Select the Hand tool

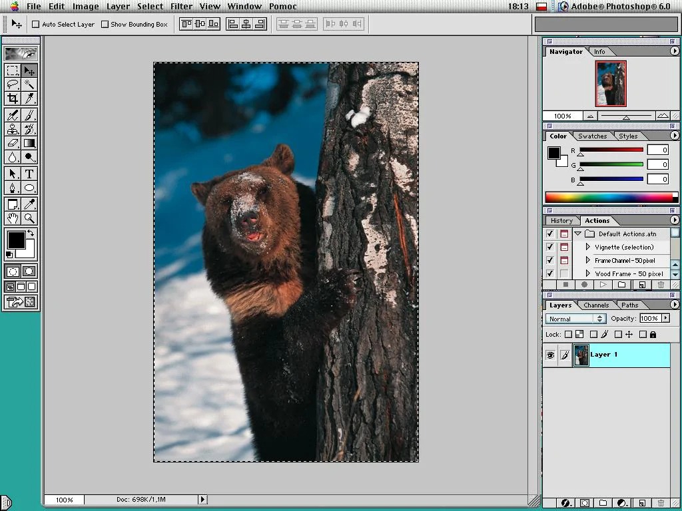point(13,218)
